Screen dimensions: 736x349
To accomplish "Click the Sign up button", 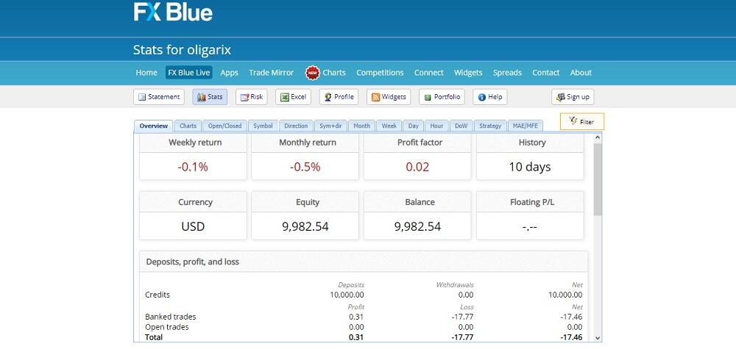I will coord(573,97).
